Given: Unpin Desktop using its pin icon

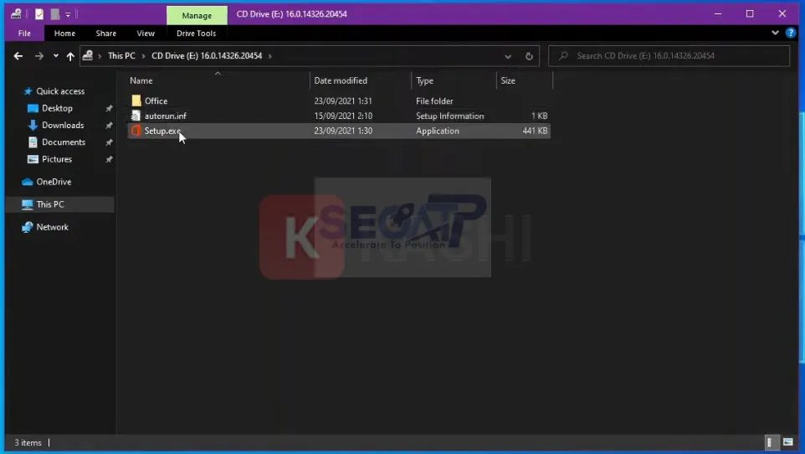Looking at the screenshot, I should tap(109, 109).
